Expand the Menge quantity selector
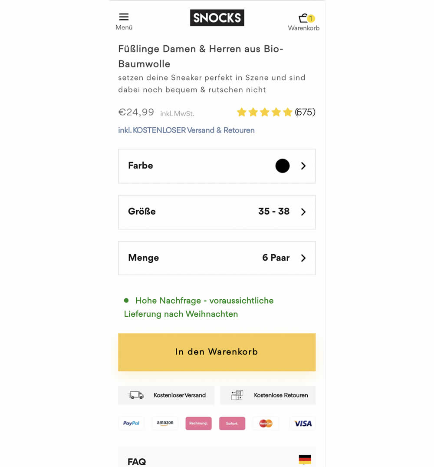 pos(217,258)
